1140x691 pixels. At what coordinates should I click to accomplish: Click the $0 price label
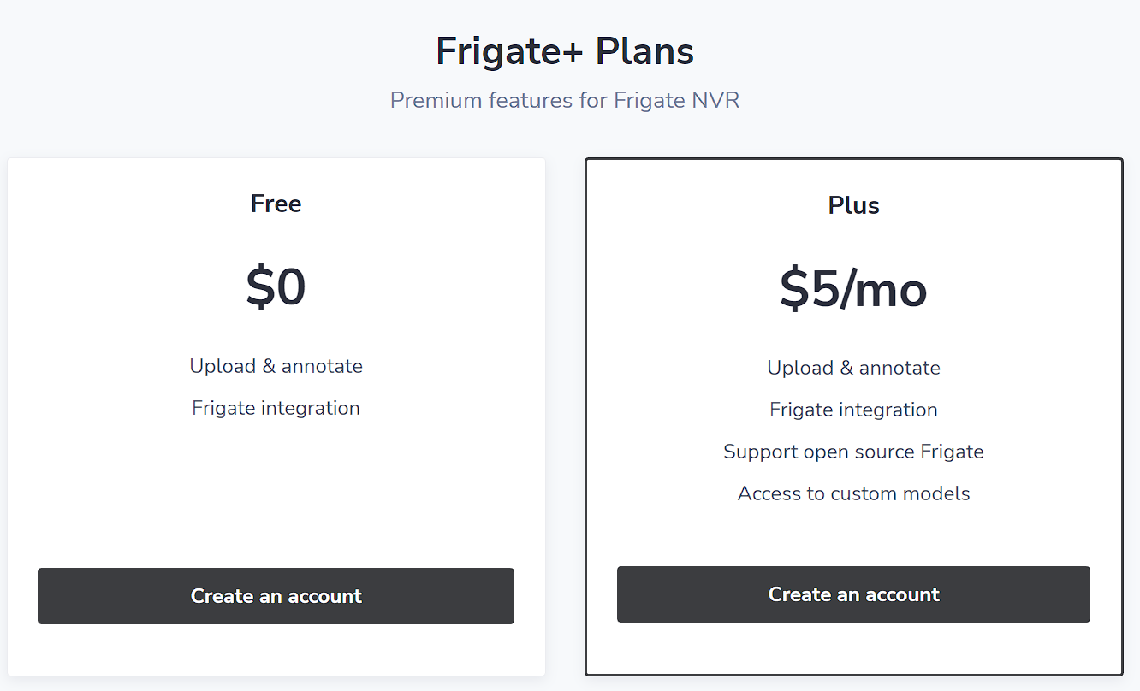(276, 287)
